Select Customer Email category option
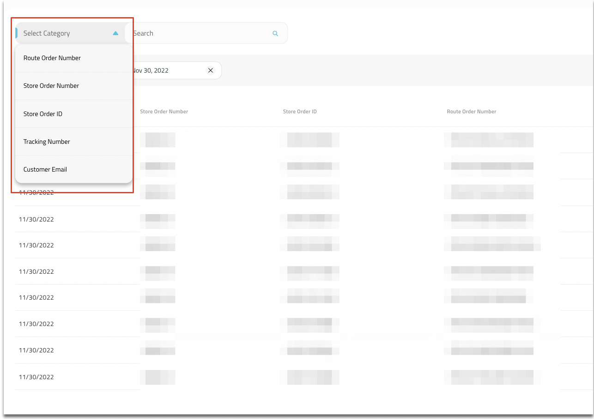The image size is (594, 419). tap(45, 169)
